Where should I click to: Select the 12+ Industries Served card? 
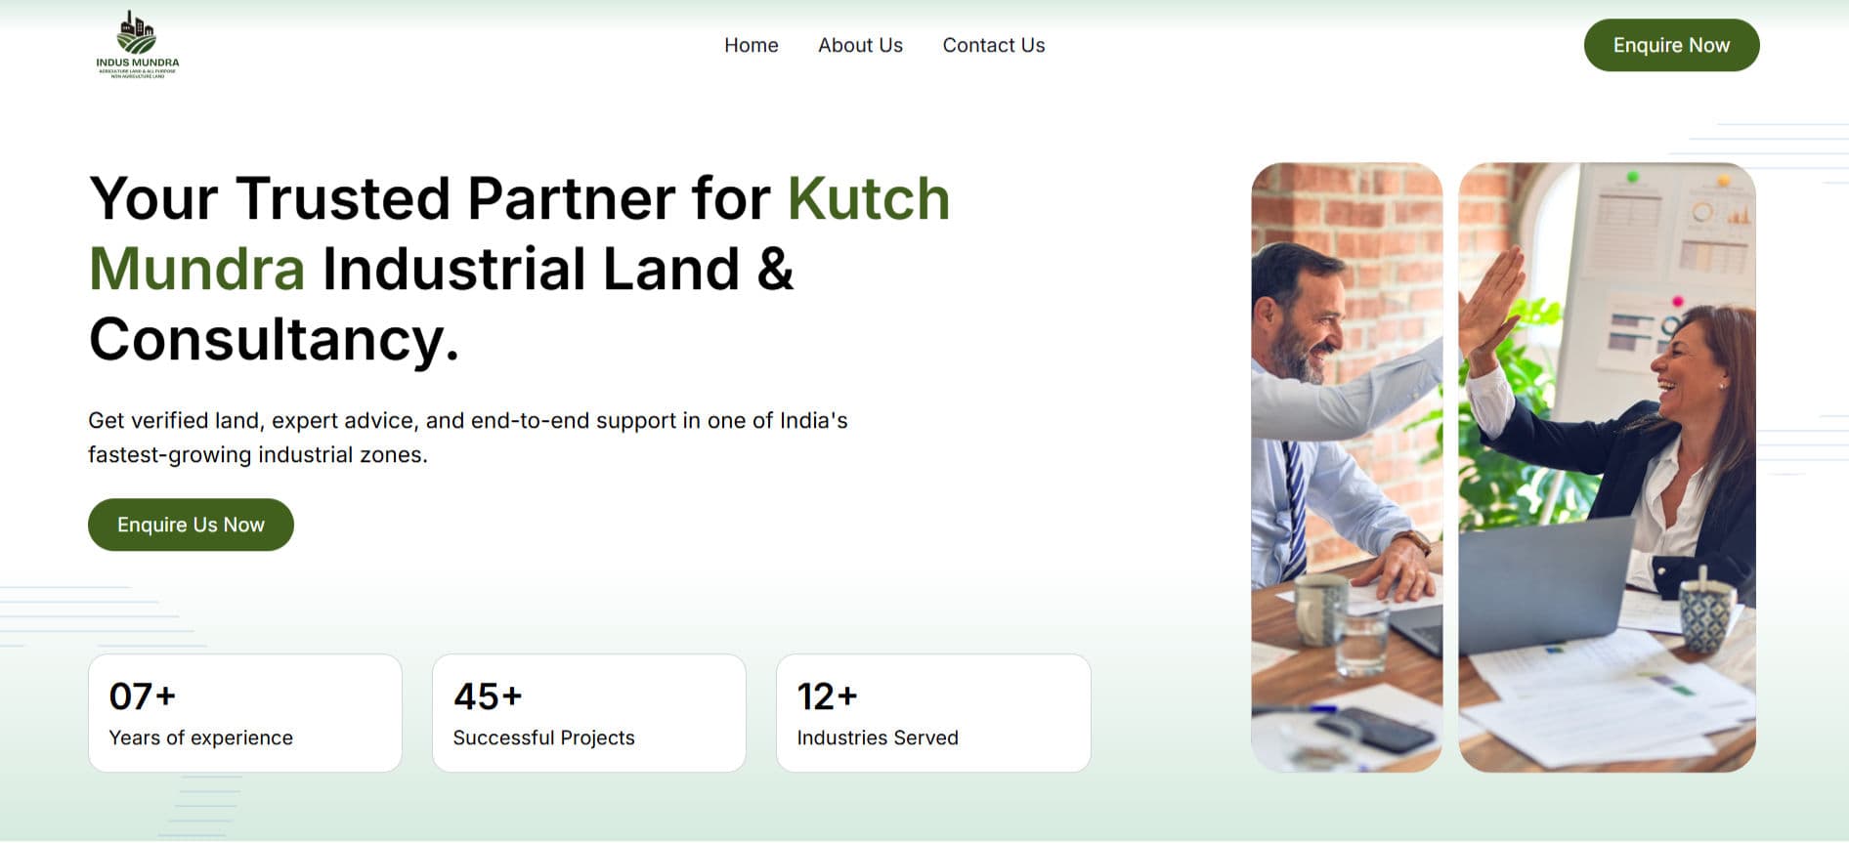[x=933, y=713]
